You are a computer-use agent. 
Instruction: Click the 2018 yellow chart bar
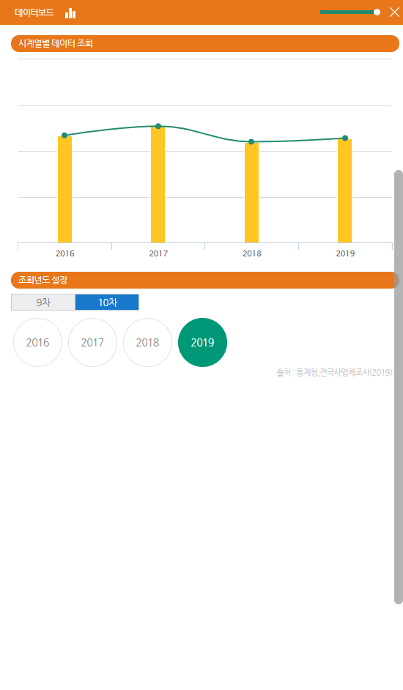(x=251, y=193)
